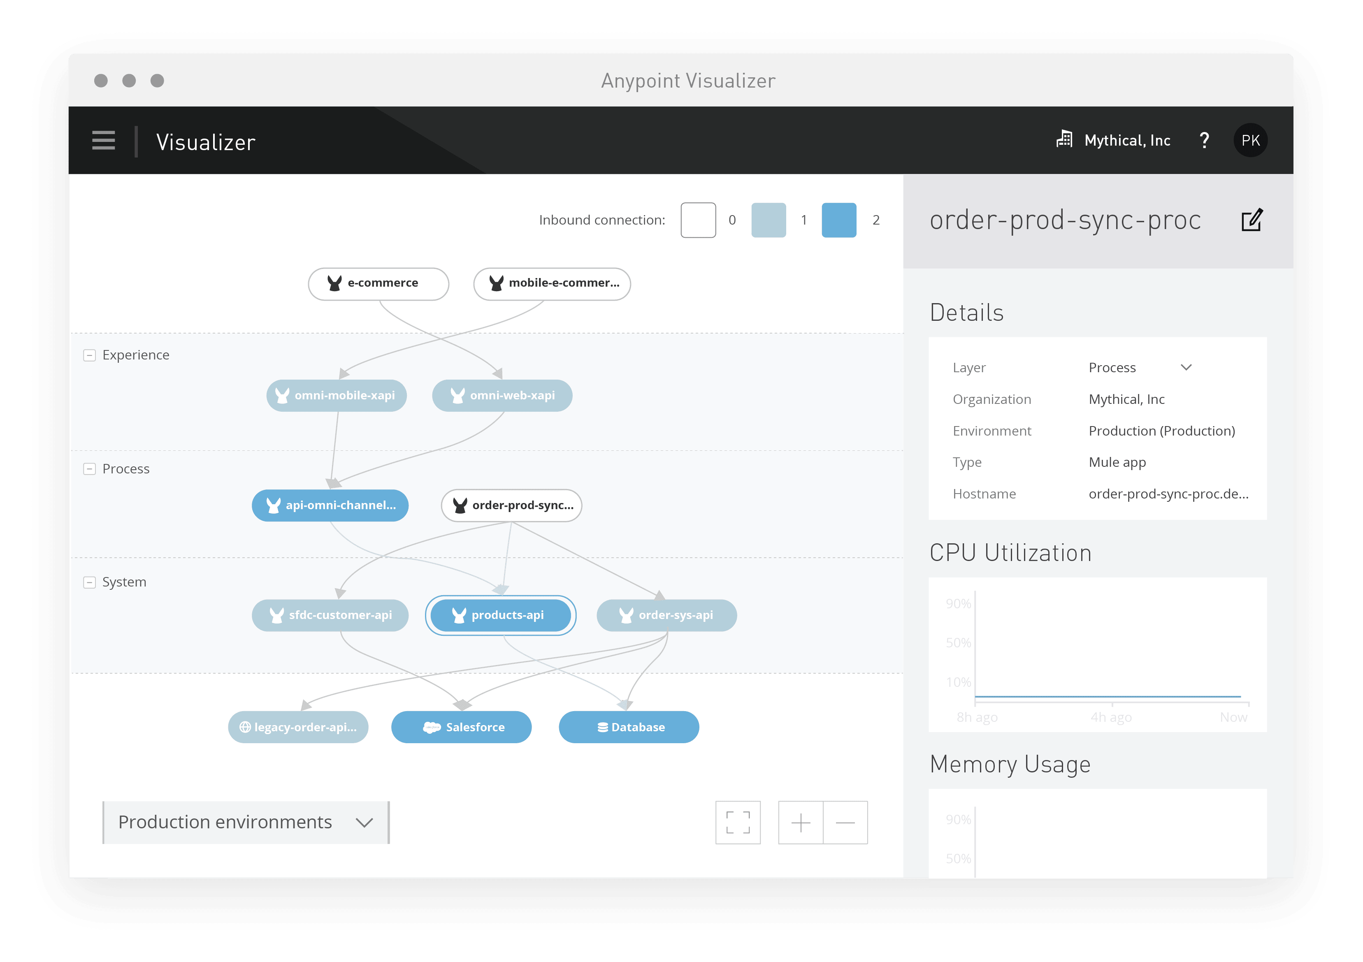Collapse the Process layer
The width and height of the screenshot is (1363, 962).
click(90, 468)
